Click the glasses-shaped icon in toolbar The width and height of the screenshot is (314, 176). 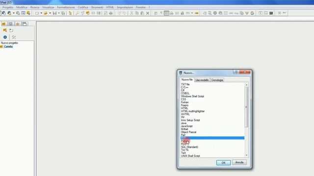pos(172,13)
